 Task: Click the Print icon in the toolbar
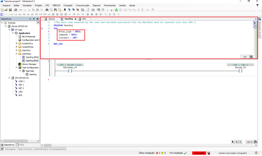16,10
